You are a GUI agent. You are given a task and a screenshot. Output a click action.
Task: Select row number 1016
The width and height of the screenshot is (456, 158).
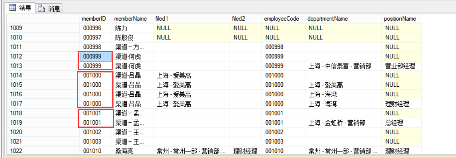[43, 94]
